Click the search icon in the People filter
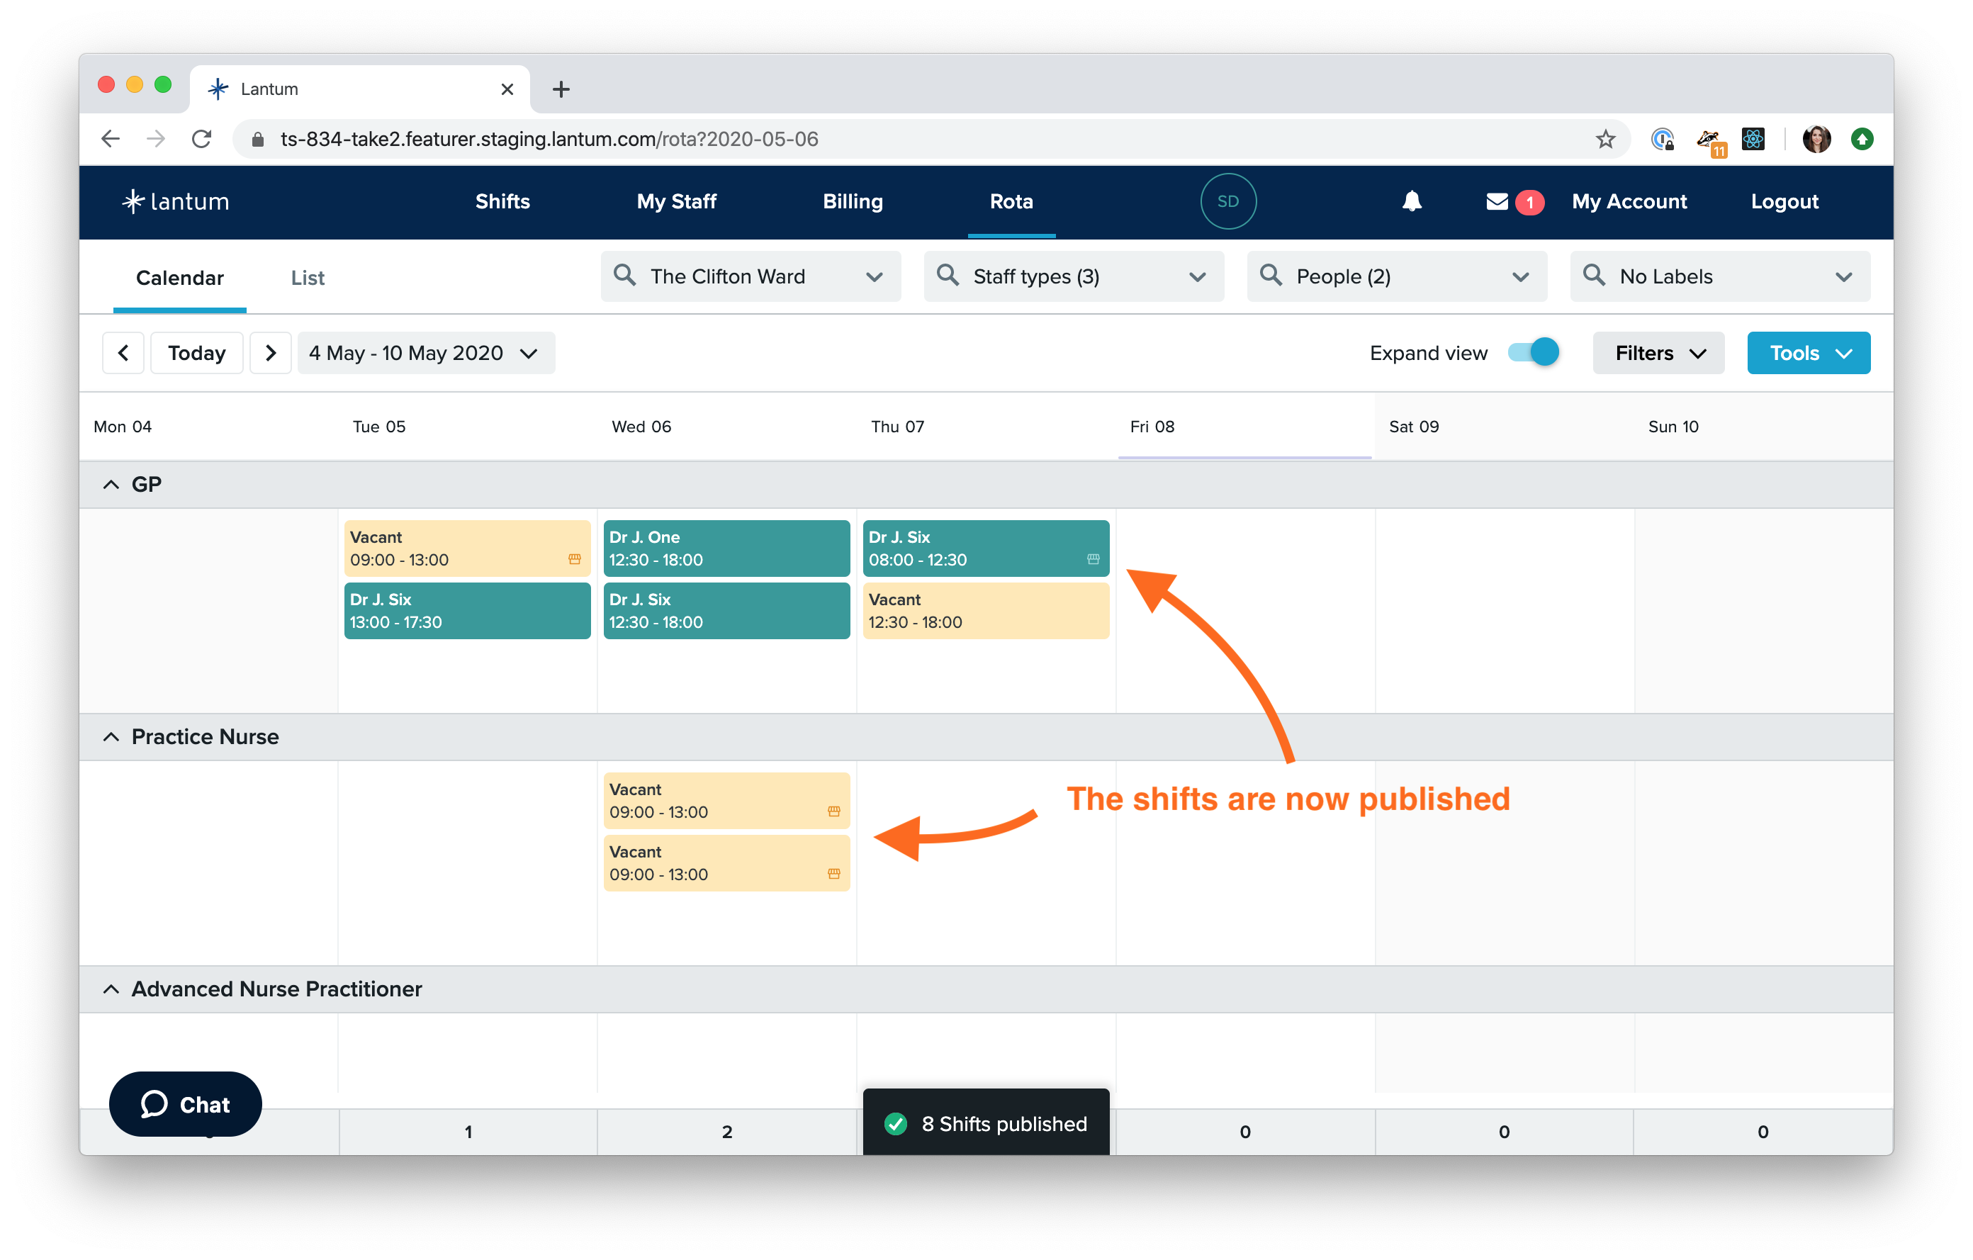1973x1260 pixels. tap(1270, 275)
